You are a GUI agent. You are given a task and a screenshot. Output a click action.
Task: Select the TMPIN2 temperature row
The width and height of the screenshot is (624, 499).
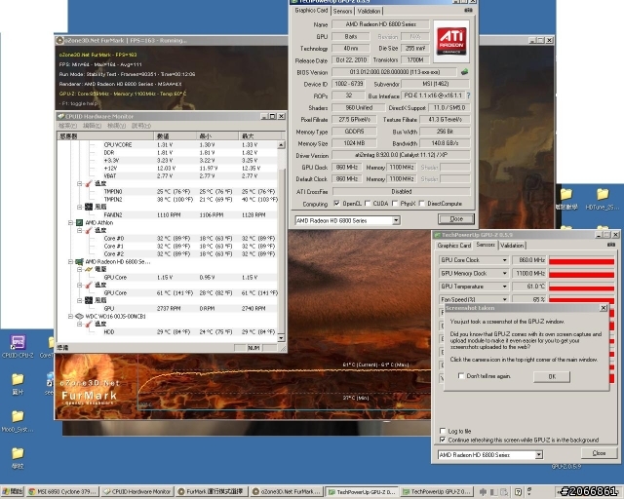tap(167, 199)
